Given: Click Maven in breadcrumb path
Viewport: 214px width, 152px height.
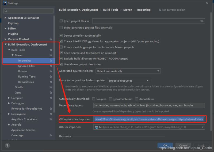Looking at the screenshot, I should pos(128,10).
